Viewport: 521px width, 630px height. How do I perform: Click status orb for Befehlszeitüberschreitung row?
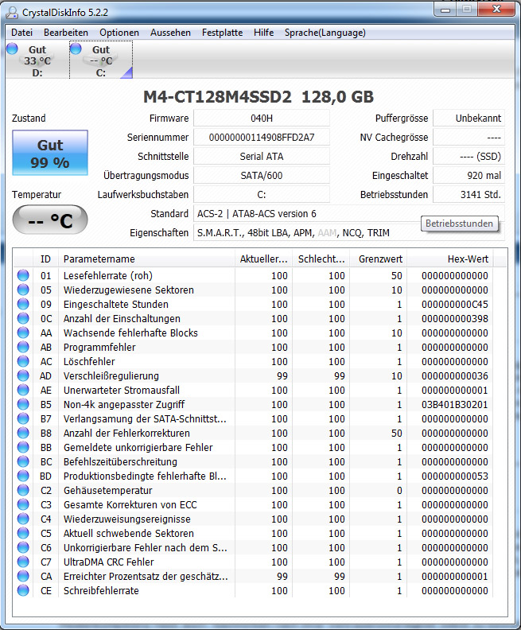[23, 461]
